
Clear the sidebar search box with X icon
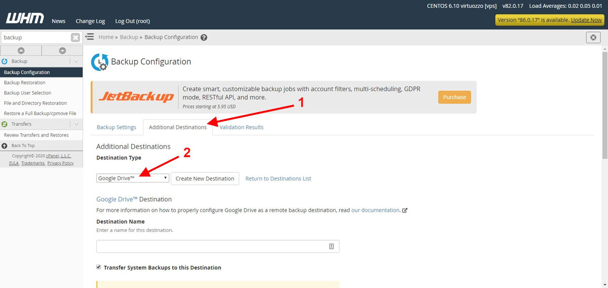click(x=75, y=38)
